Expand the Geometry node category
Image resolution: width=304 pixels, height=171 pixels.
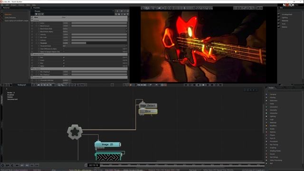266,110
